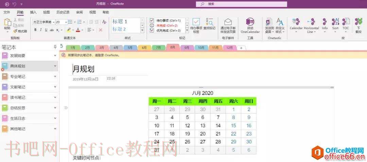Click the 月规划 page title

pos(84,69)
